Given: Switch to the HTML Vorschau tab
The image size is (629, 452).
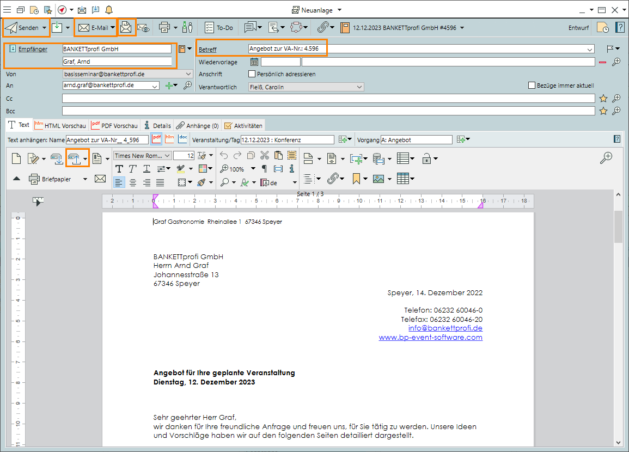Looking at the screenshot, I should (60, 125).
